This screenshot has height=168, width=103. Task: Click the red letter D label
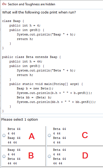(x=85, y=156)
